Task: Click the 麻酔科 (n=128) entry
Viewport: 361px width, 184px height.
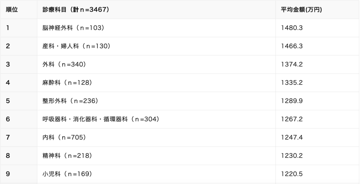Action: click(x=67, y=82)
